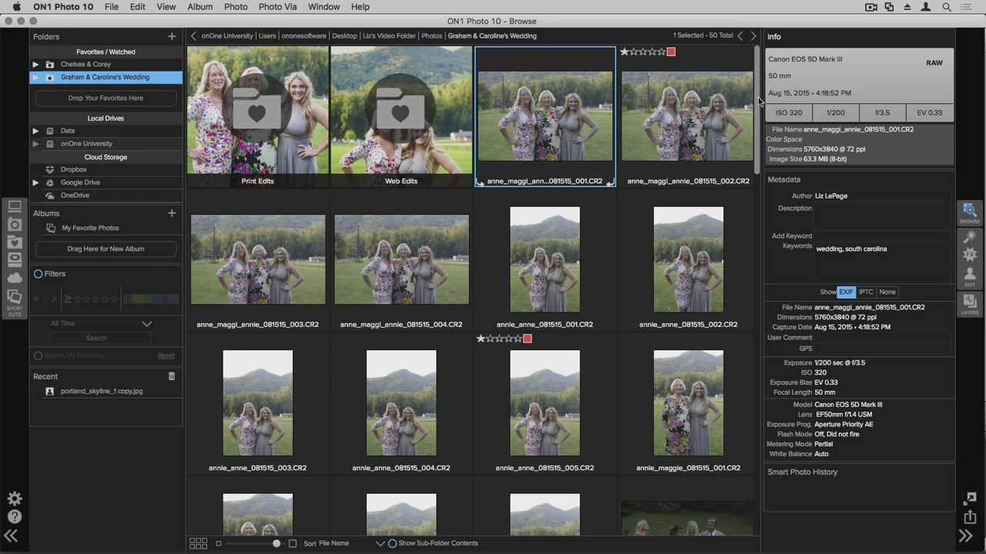Click Reset filters link
Screen dimensions: 986x554
point(166,355)
